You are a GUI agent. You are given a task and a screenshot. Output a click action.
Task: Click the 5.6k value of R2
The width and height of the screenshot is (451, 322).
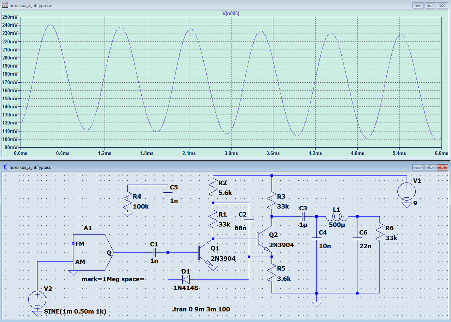point(225,192)
